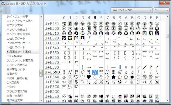Select 異体字セレクタ category
Screen dimensions: 171x105
point(16,69)
